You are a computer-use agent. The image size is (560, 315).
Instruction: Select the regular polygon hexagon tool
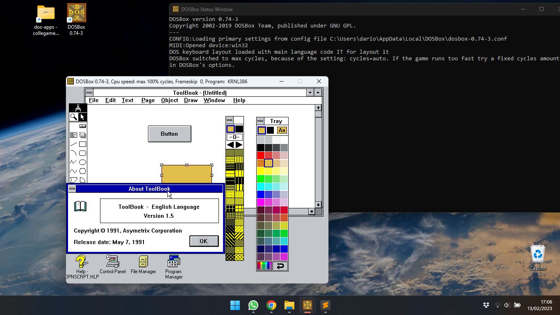click(82, 171)
